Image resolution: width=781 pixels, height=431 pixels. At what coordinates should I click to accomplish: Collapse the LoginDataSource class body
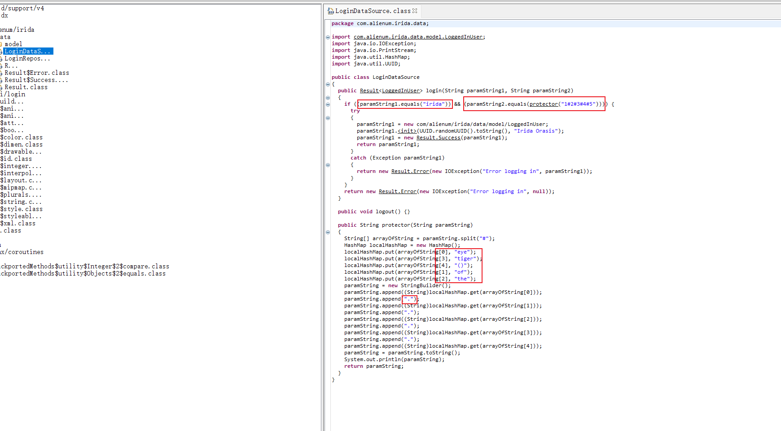[328, 84]
